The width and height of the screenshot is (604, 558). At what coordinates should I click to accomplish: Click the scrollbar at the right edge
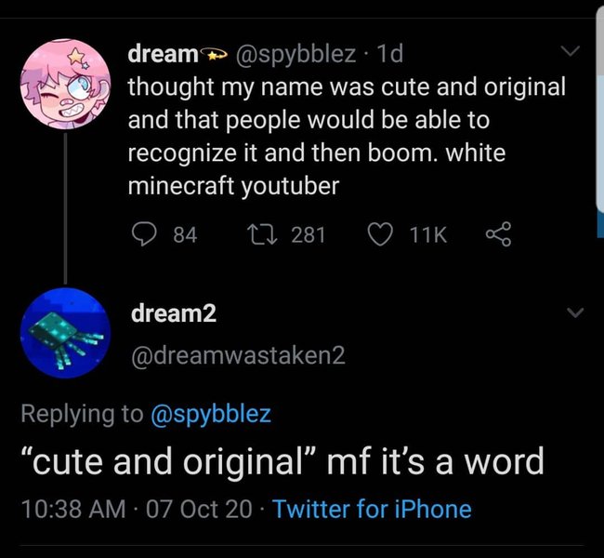599,112
